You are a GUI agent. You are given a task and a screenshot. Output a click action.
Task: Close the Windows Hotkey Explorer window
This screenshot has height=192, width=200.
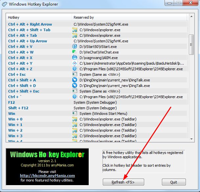[x=190, y=3]
